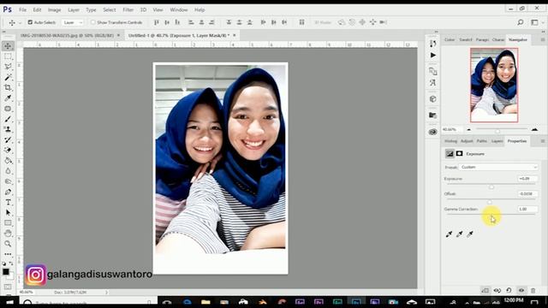Select the Horizontal Type tool
Image resolution: width=548 pixels, height=308 pixels.
[8, 202]
